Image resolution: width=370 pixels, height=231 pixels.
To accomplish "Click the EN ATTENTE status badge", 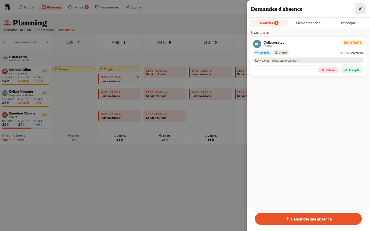I will (x=353, y=43).
